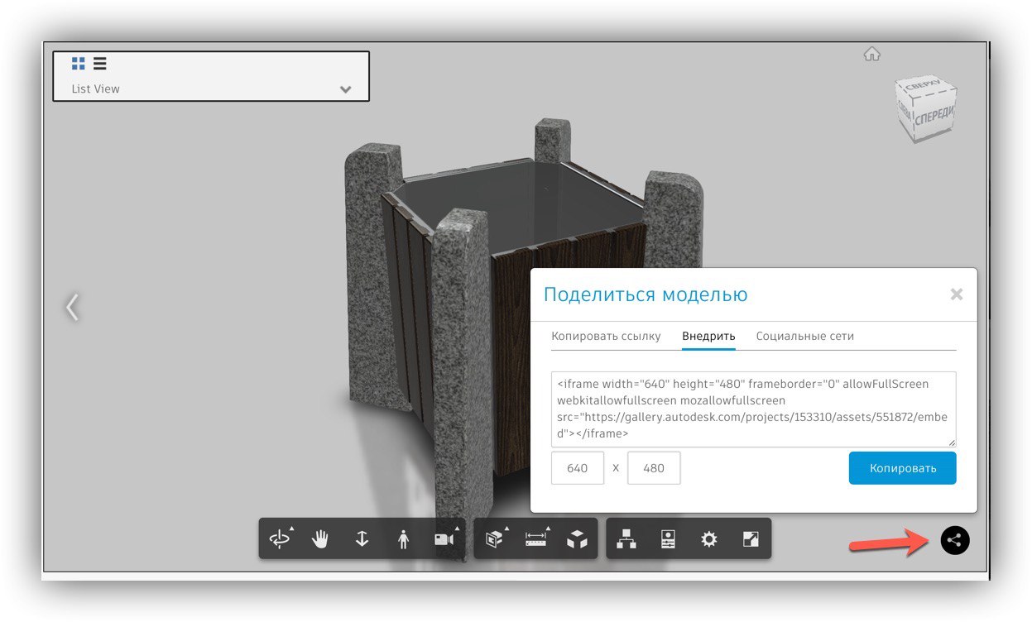
Task: Open the Camera interactions tool
Action: point(444,539)
